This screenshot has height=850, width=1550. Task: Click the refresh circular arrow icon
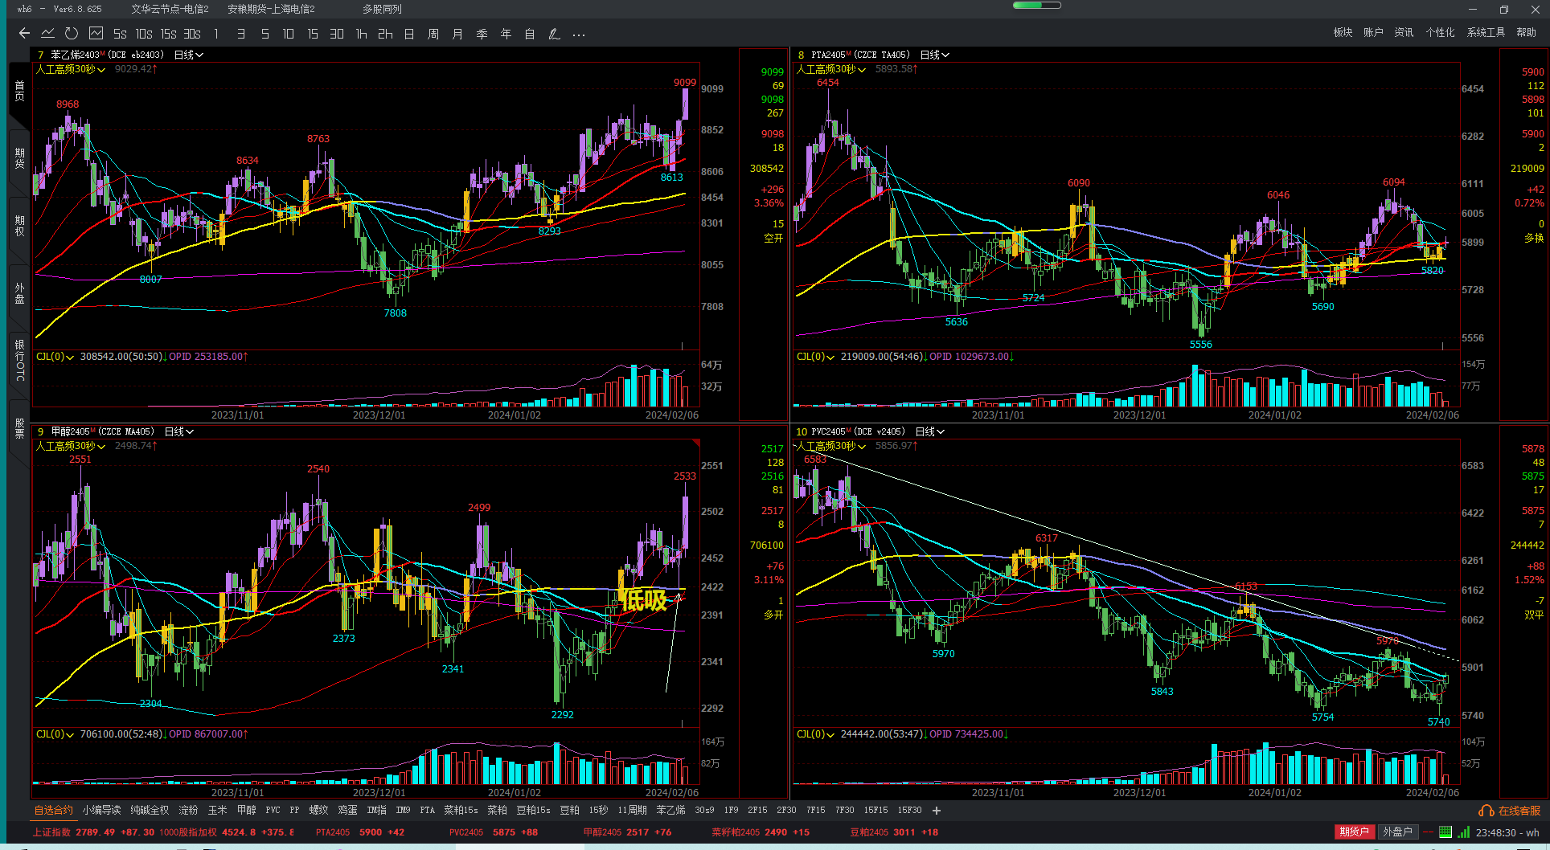tap(72, 34)
